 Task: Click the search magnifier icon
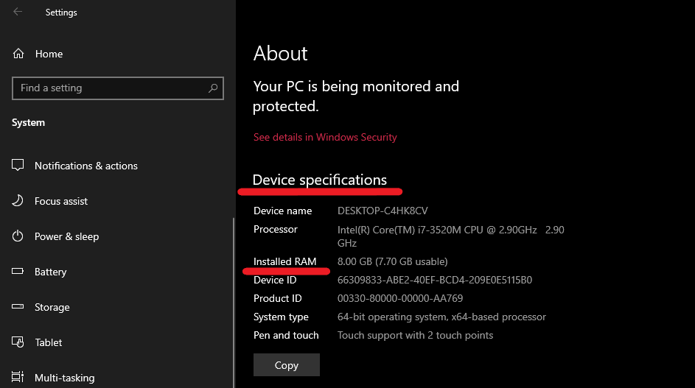click(x=213, y=88)
